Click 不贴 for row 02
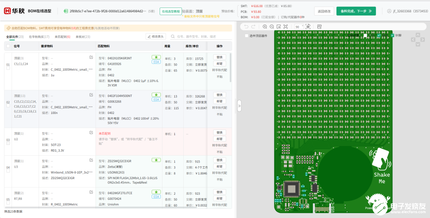 (x=220, y=114)
